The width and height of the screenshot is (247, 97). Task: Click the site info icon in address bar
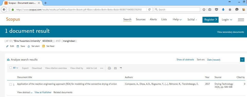point(9,9)
